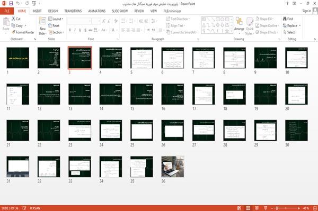Select slide 36 thumbnail with laptop photo
The height and width of the screenshot is (211, 318).
click(x=173, y=167)
